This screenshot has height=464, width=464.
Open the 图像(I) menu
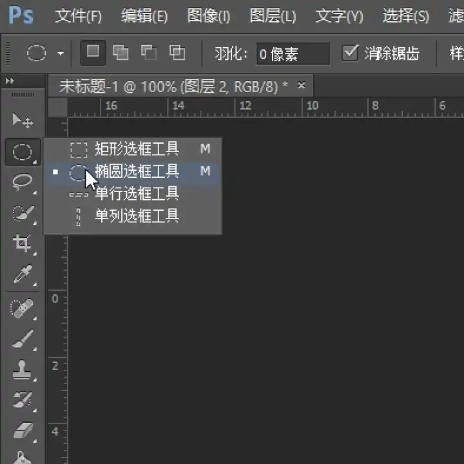tap(208, 16)
